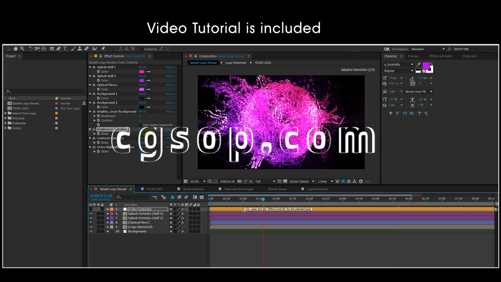
Task: Toggle the All Caps button
Action: click(405, 113)
